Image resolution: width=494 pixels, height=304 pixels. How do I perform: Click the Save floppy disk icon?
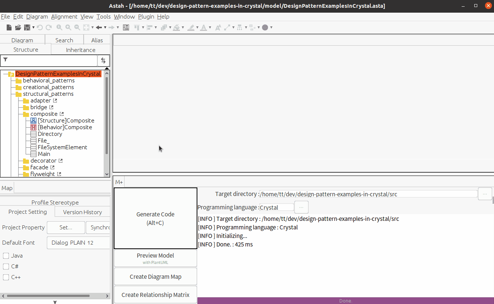[27, 27]
